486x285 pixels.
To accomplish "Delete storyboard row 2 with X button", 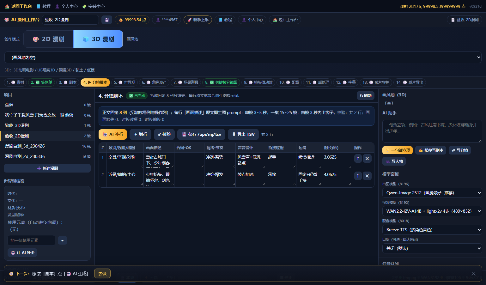I will coord(367,176).
